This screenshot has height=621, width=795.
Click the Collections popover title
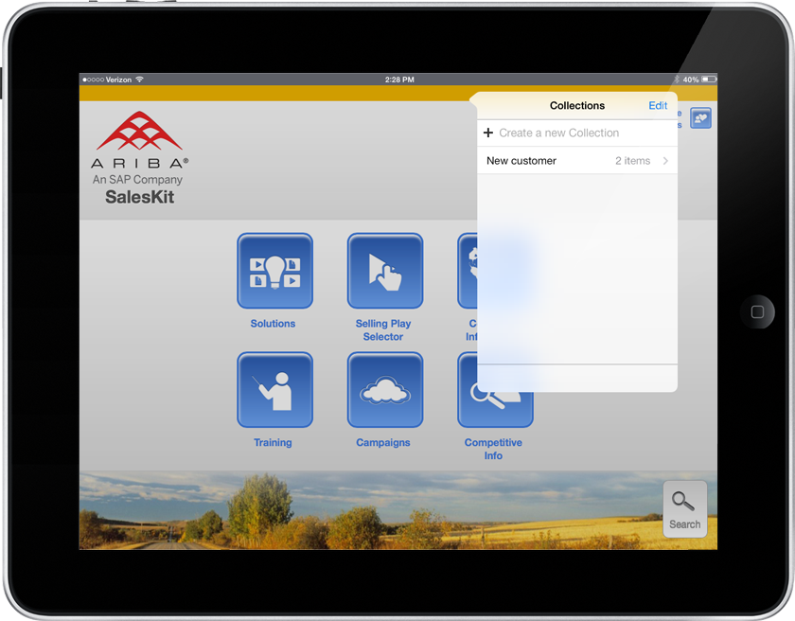click(577, 105)
